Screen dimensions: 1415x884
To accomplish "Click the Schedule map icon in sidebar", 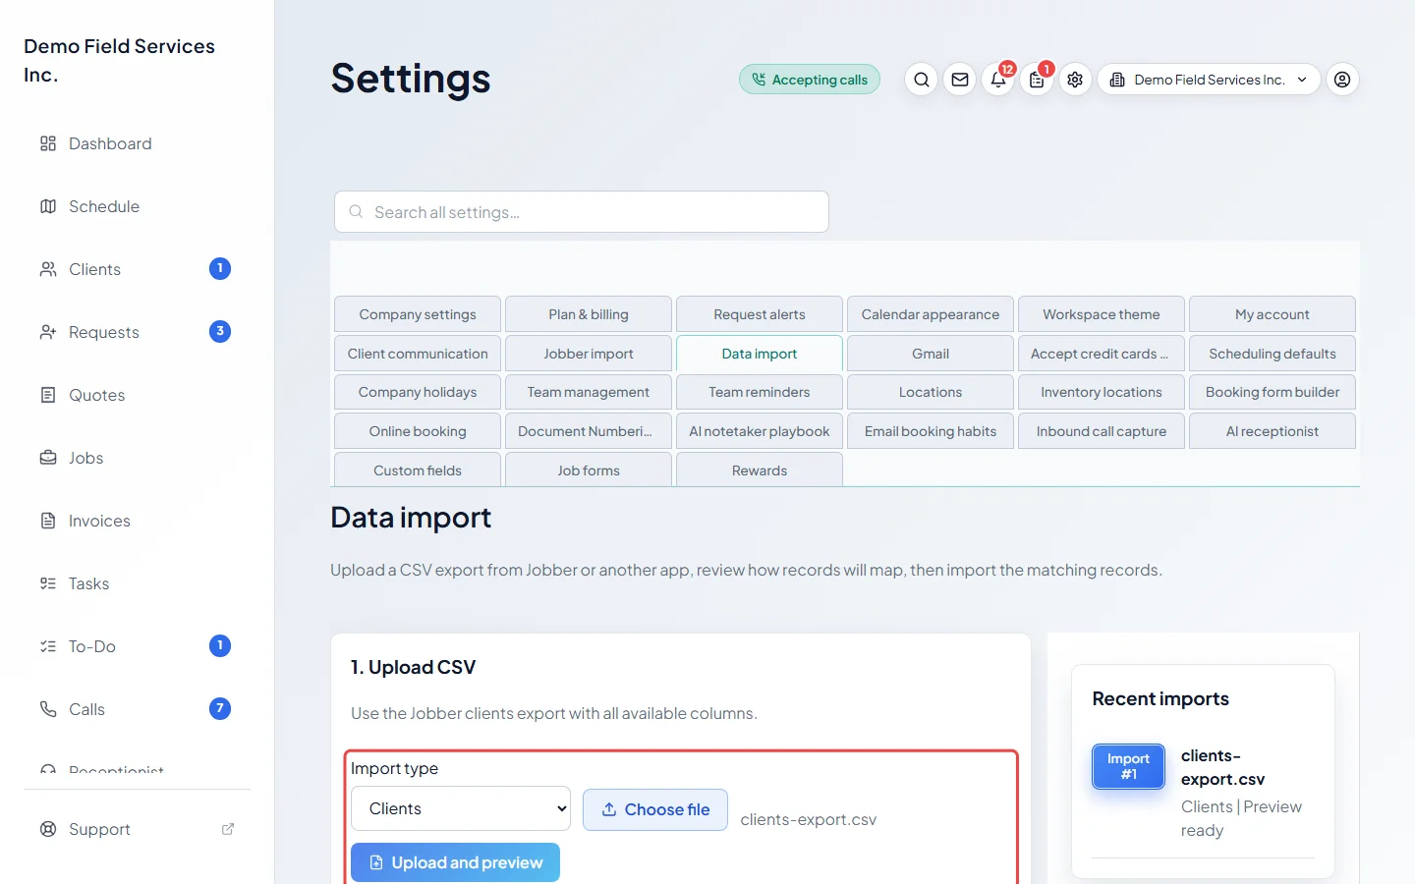I will point(48,206).
